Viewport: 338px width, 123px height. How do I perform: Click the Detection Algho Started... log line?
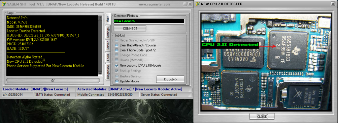tap(26, 57)
